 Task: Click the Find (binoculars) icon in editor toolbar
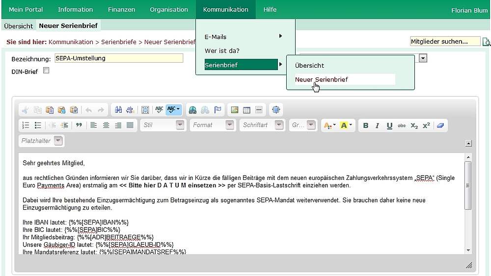[x=118, y=110]
